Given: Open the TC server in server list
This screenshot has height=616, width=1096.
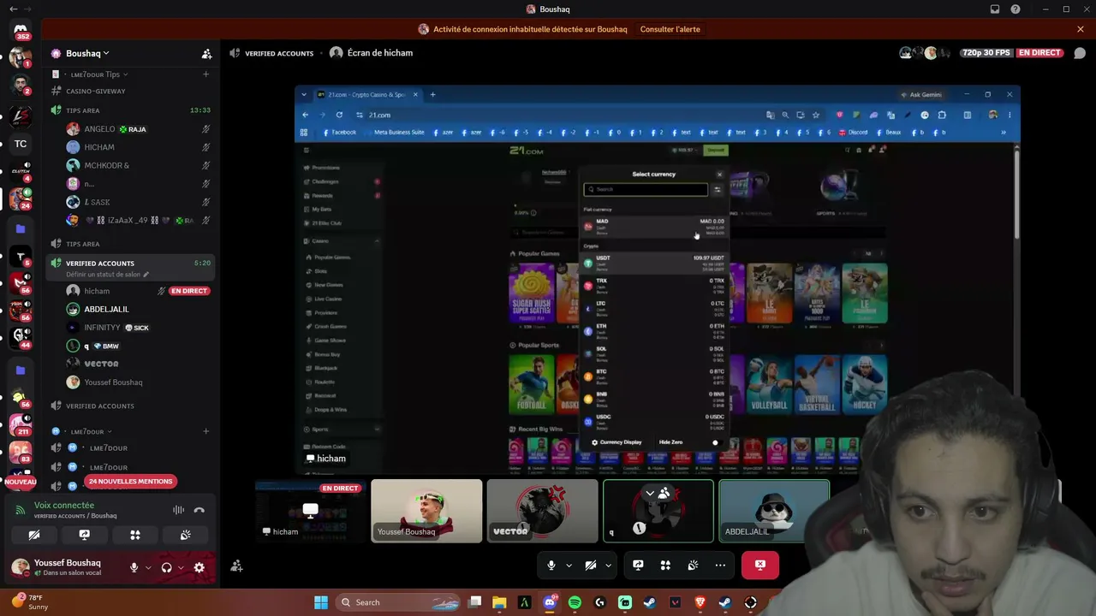Looking at the screenshot, I should click(21, 144).
